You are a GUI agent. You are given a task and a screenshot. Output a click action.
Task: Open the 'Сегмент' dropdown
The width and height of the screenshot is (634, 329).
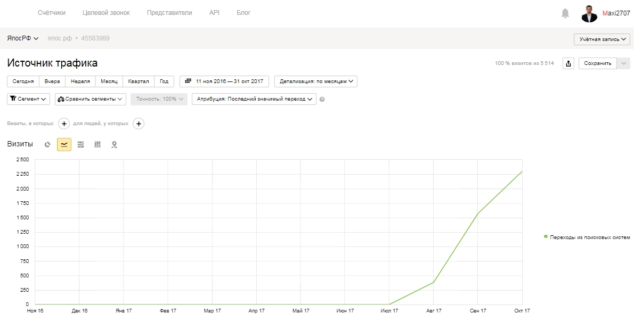(x=28, y=99)
